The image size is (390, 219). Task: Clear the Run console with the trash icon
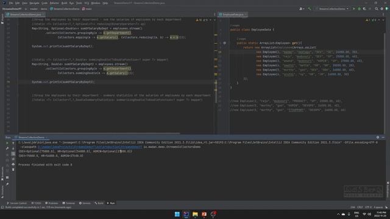tap(13, 170)
